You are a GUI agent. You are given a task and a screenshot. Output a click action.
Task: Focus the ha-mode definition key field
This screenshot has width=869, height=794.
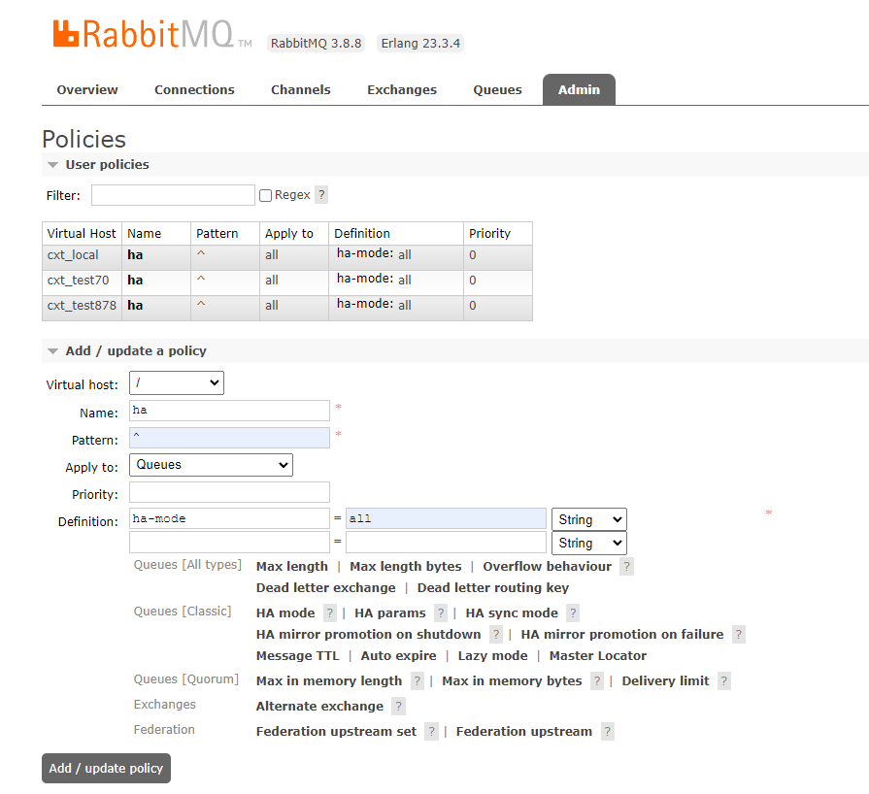(x=229, y=518)
